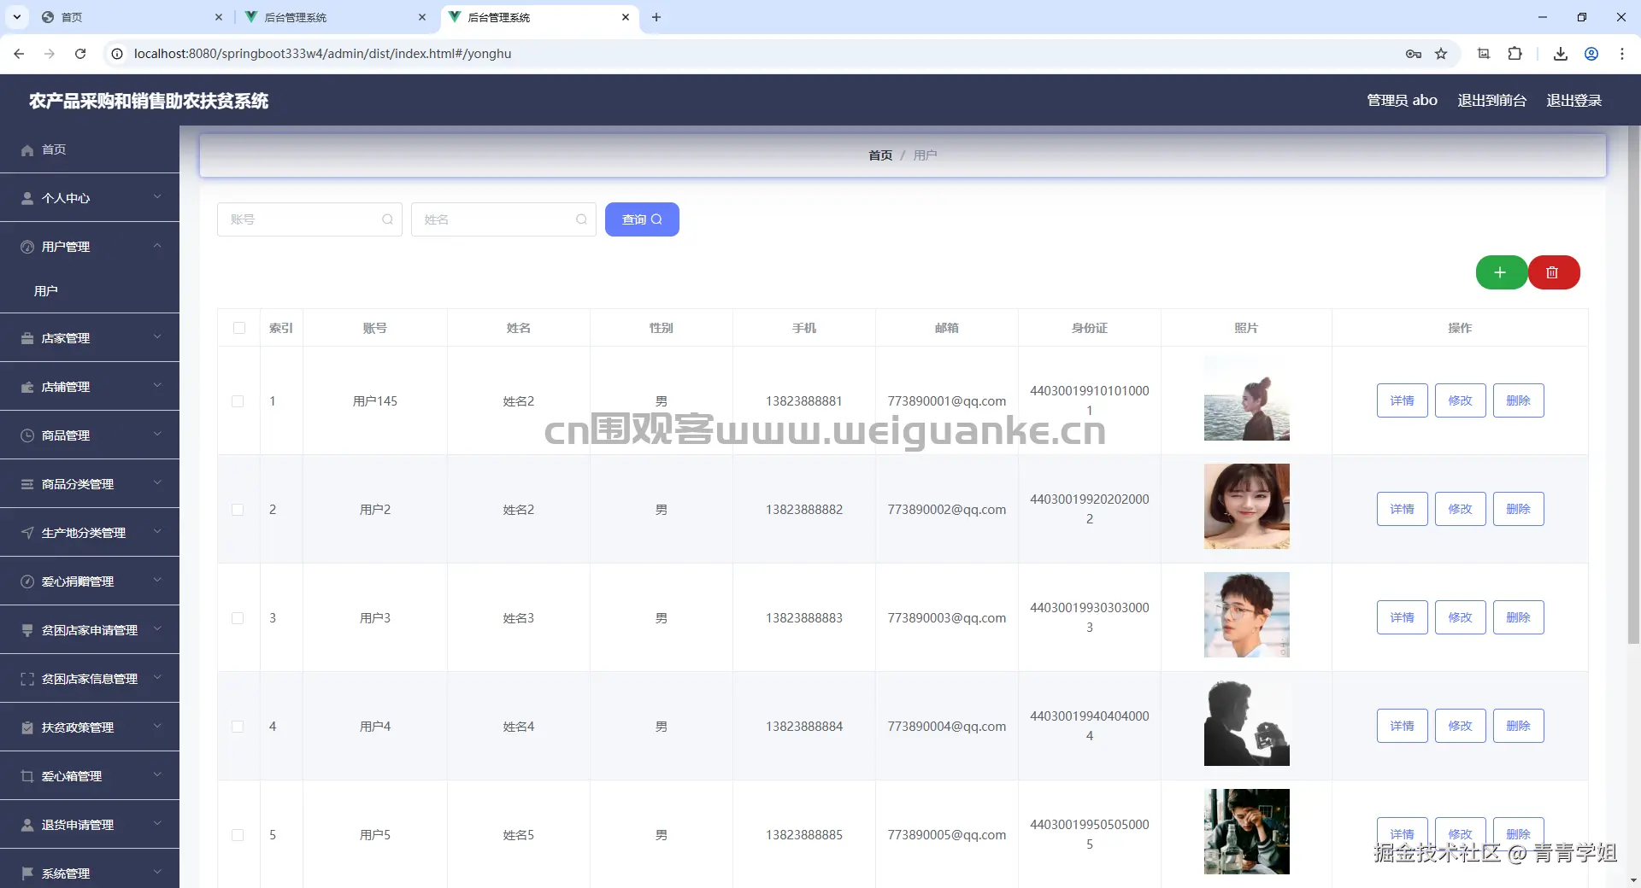The height and width of the screenshot is (888, 1641).
Task: Click the icon beside 用户管理
Action: click(27, 248)
